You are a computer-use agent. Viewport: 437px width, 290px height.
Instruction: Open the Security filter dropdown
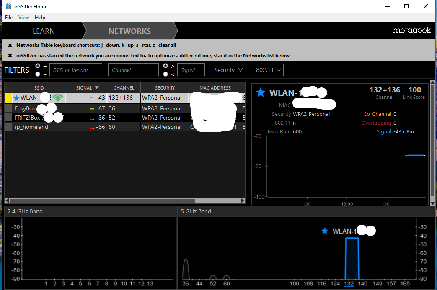[x=227, y=70]
